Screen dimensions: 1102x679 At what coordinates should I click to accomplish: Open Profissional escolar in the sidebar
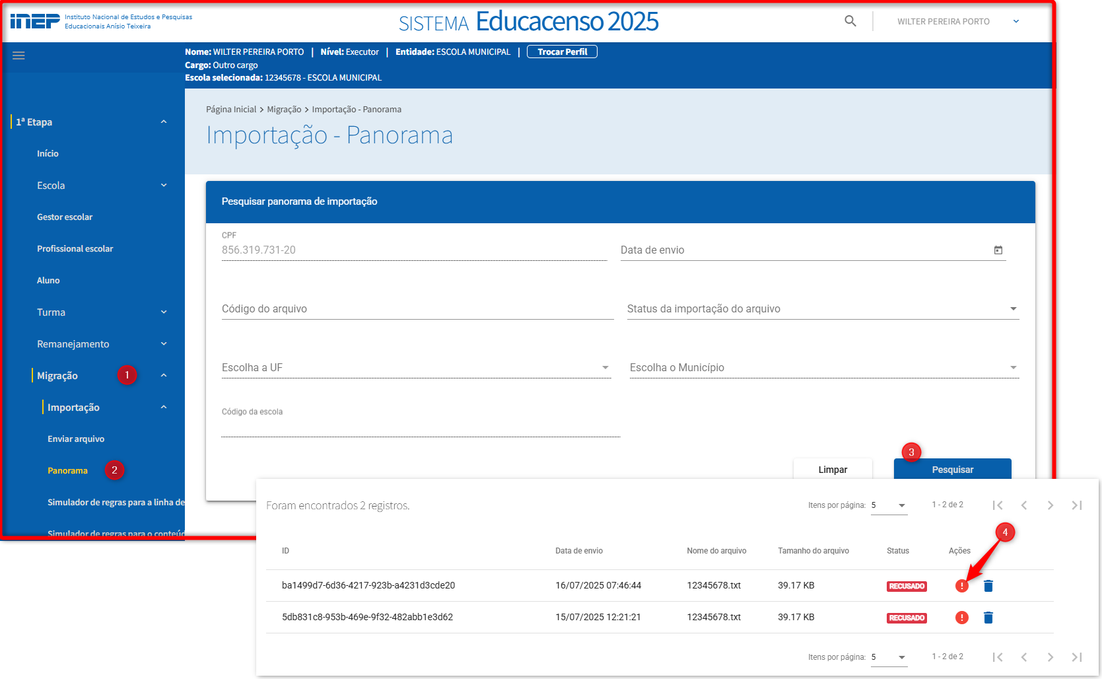(75, 249)
